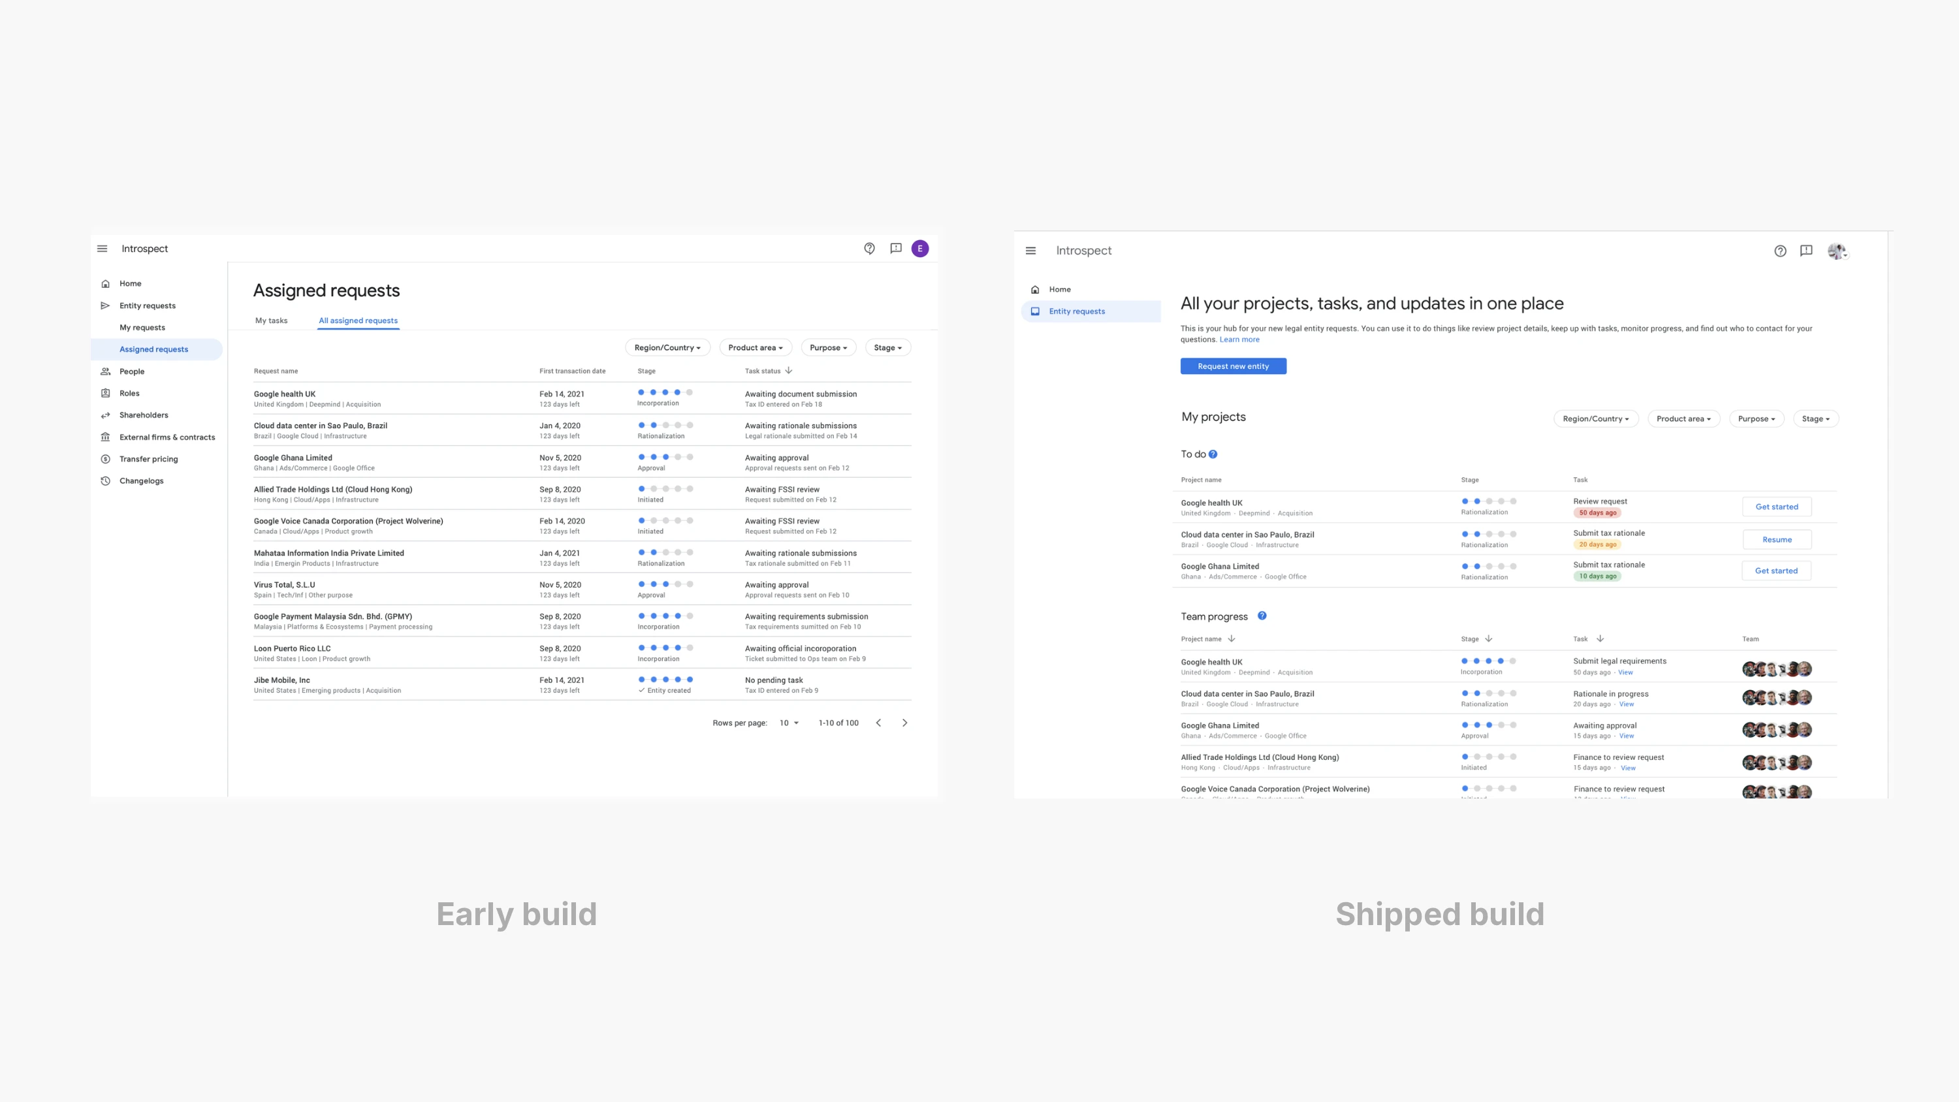This screenshot has width=1959, height=1102.
Task: Click the help icon in the early build header
Action: click(869, 249)
